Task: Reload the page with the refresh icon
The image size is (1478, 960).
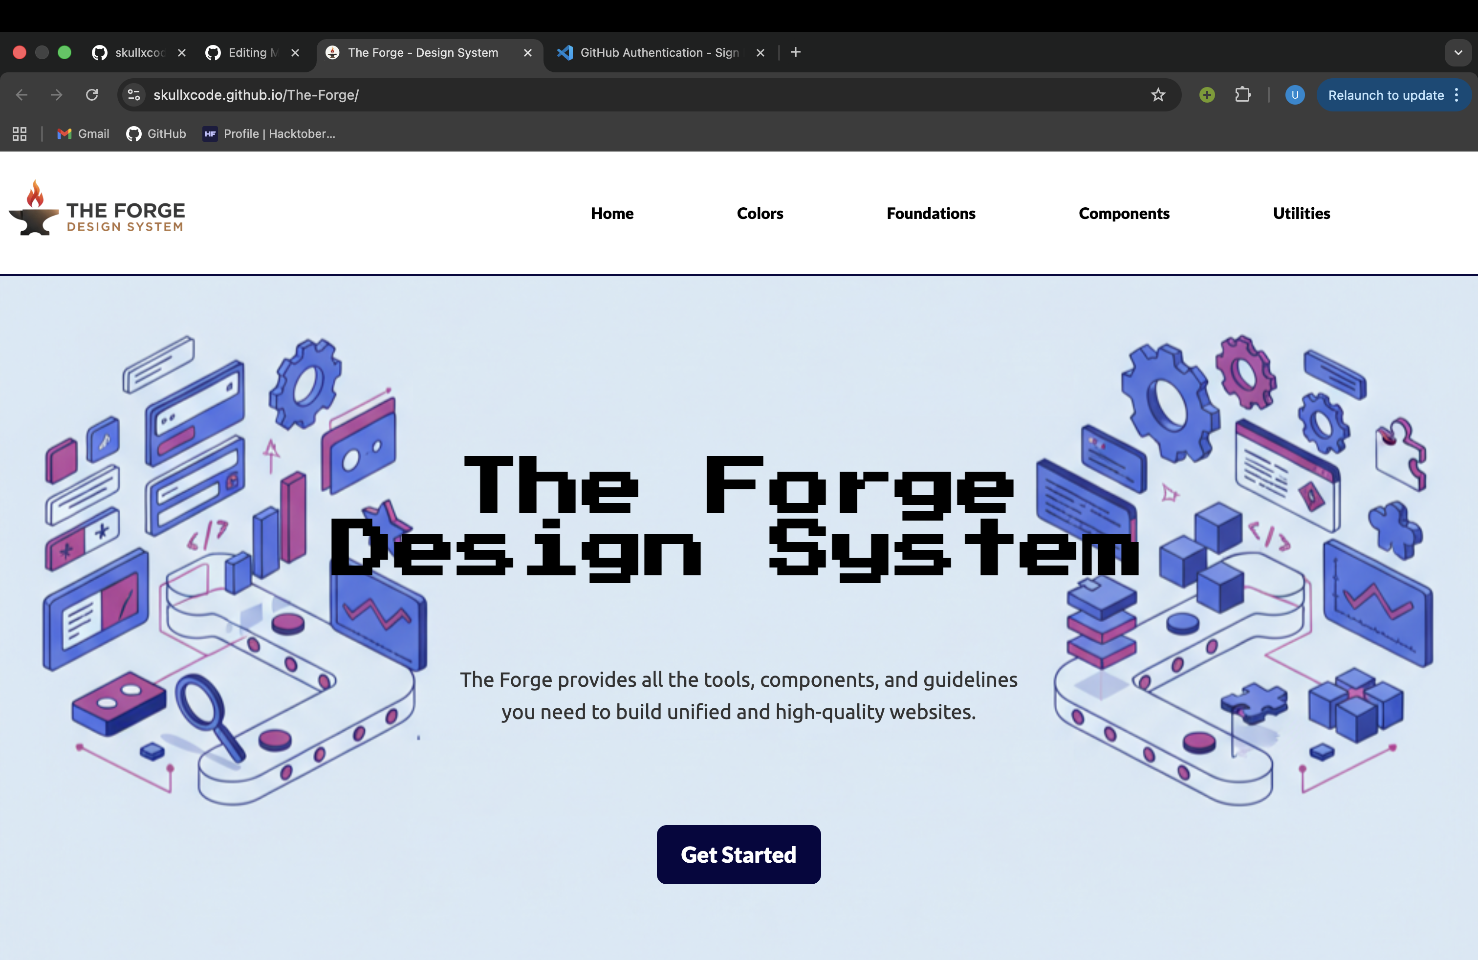Action: [92, 95]
